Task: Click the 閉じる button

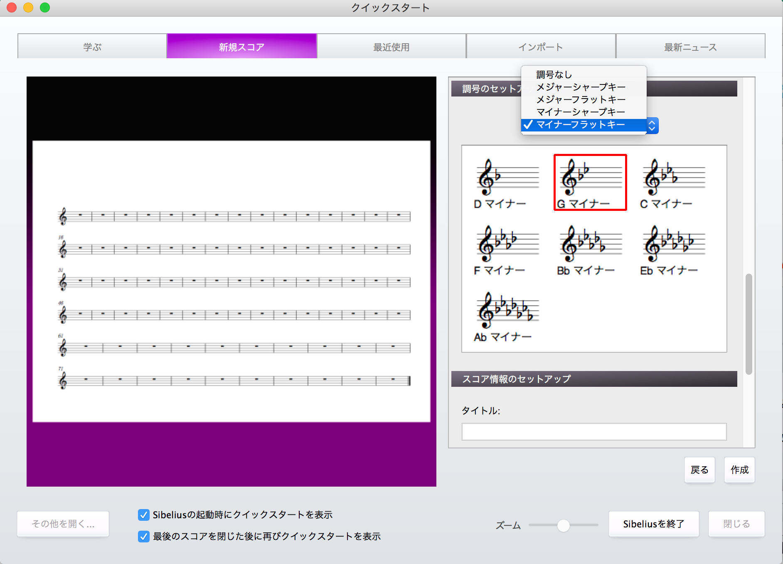Action: tap(736, 524)
